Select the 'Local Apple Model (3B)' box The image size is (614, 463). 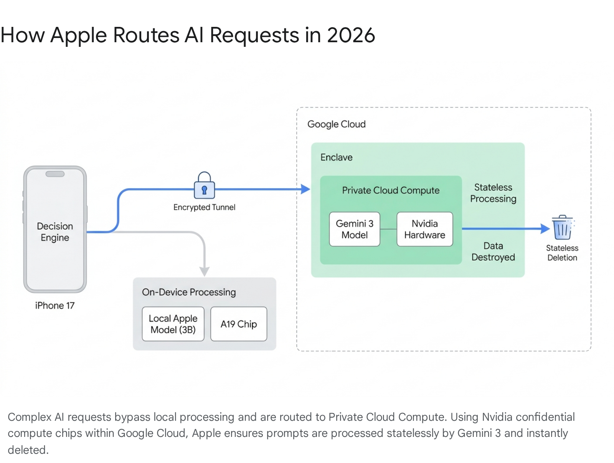pos(173,324)
